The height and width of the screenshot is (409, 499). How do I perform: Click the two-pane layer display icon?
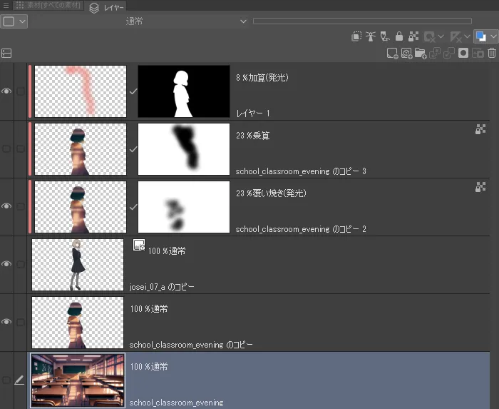coord(6,54)
